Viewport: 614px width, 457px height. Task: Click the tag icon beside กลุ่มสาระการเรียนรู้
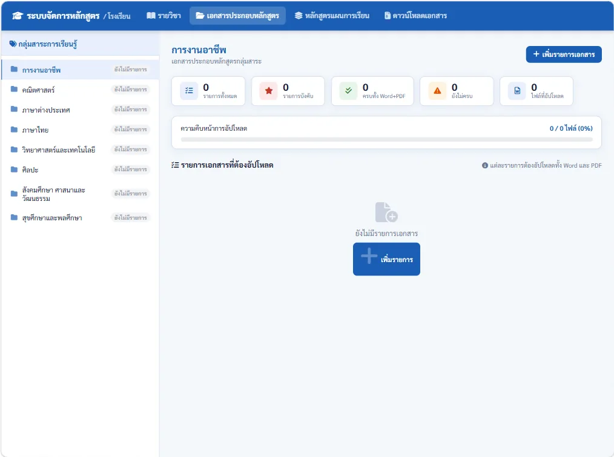click(x=13, y=44)
